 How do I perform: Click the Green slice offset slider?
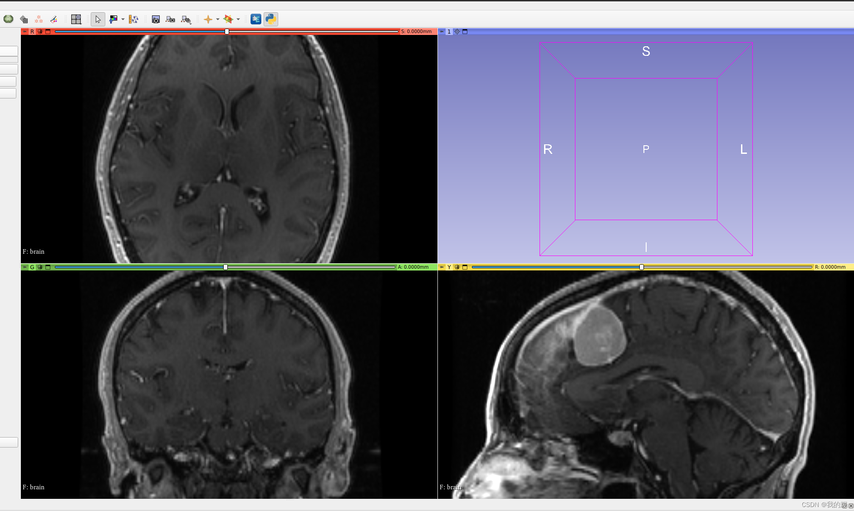click(x=225, y=267)
